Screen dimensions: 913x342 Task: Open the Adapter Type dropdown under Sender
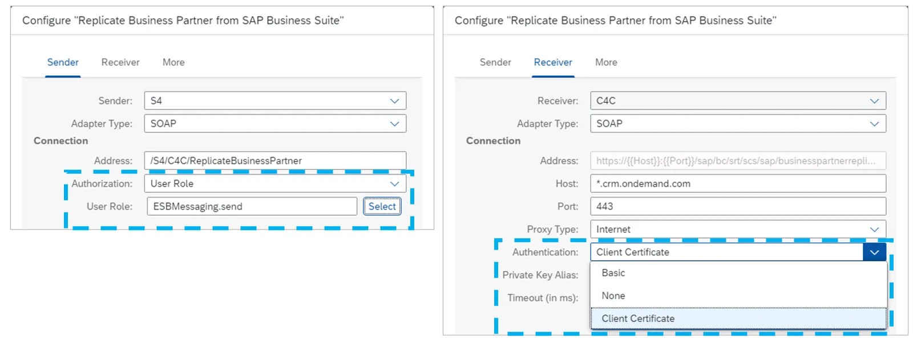275,123
